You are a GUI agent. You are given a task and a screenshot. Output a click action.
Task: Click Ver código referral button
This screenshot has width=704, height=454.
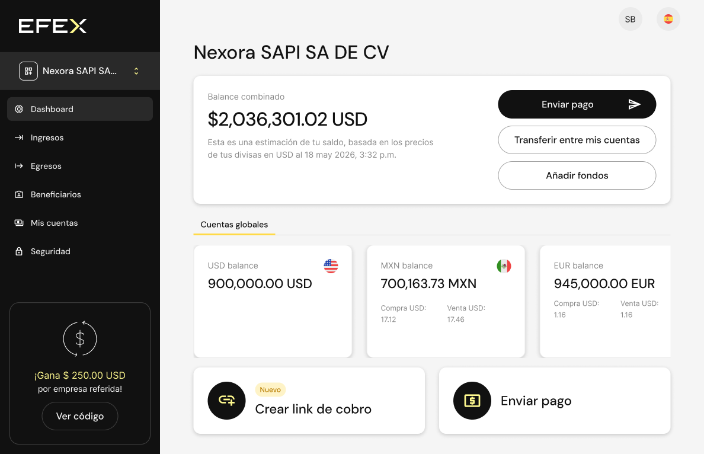(x=80, y=416)
